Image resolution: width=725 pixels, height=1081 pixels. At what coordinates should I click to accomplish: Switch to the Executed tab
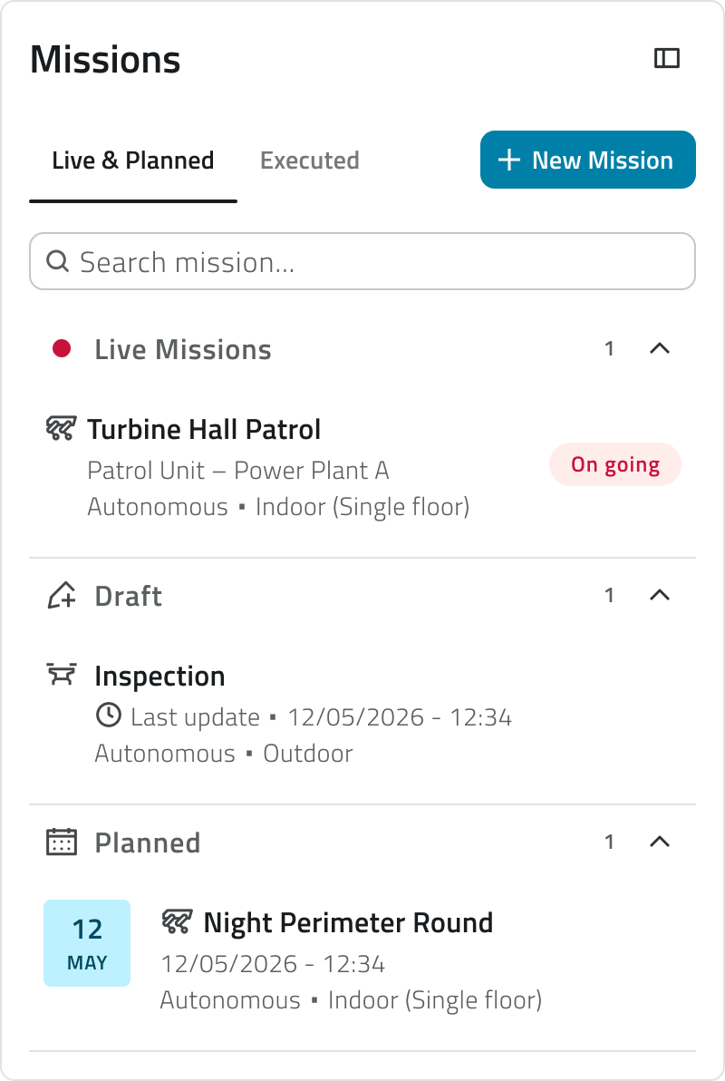click(309, 161)
